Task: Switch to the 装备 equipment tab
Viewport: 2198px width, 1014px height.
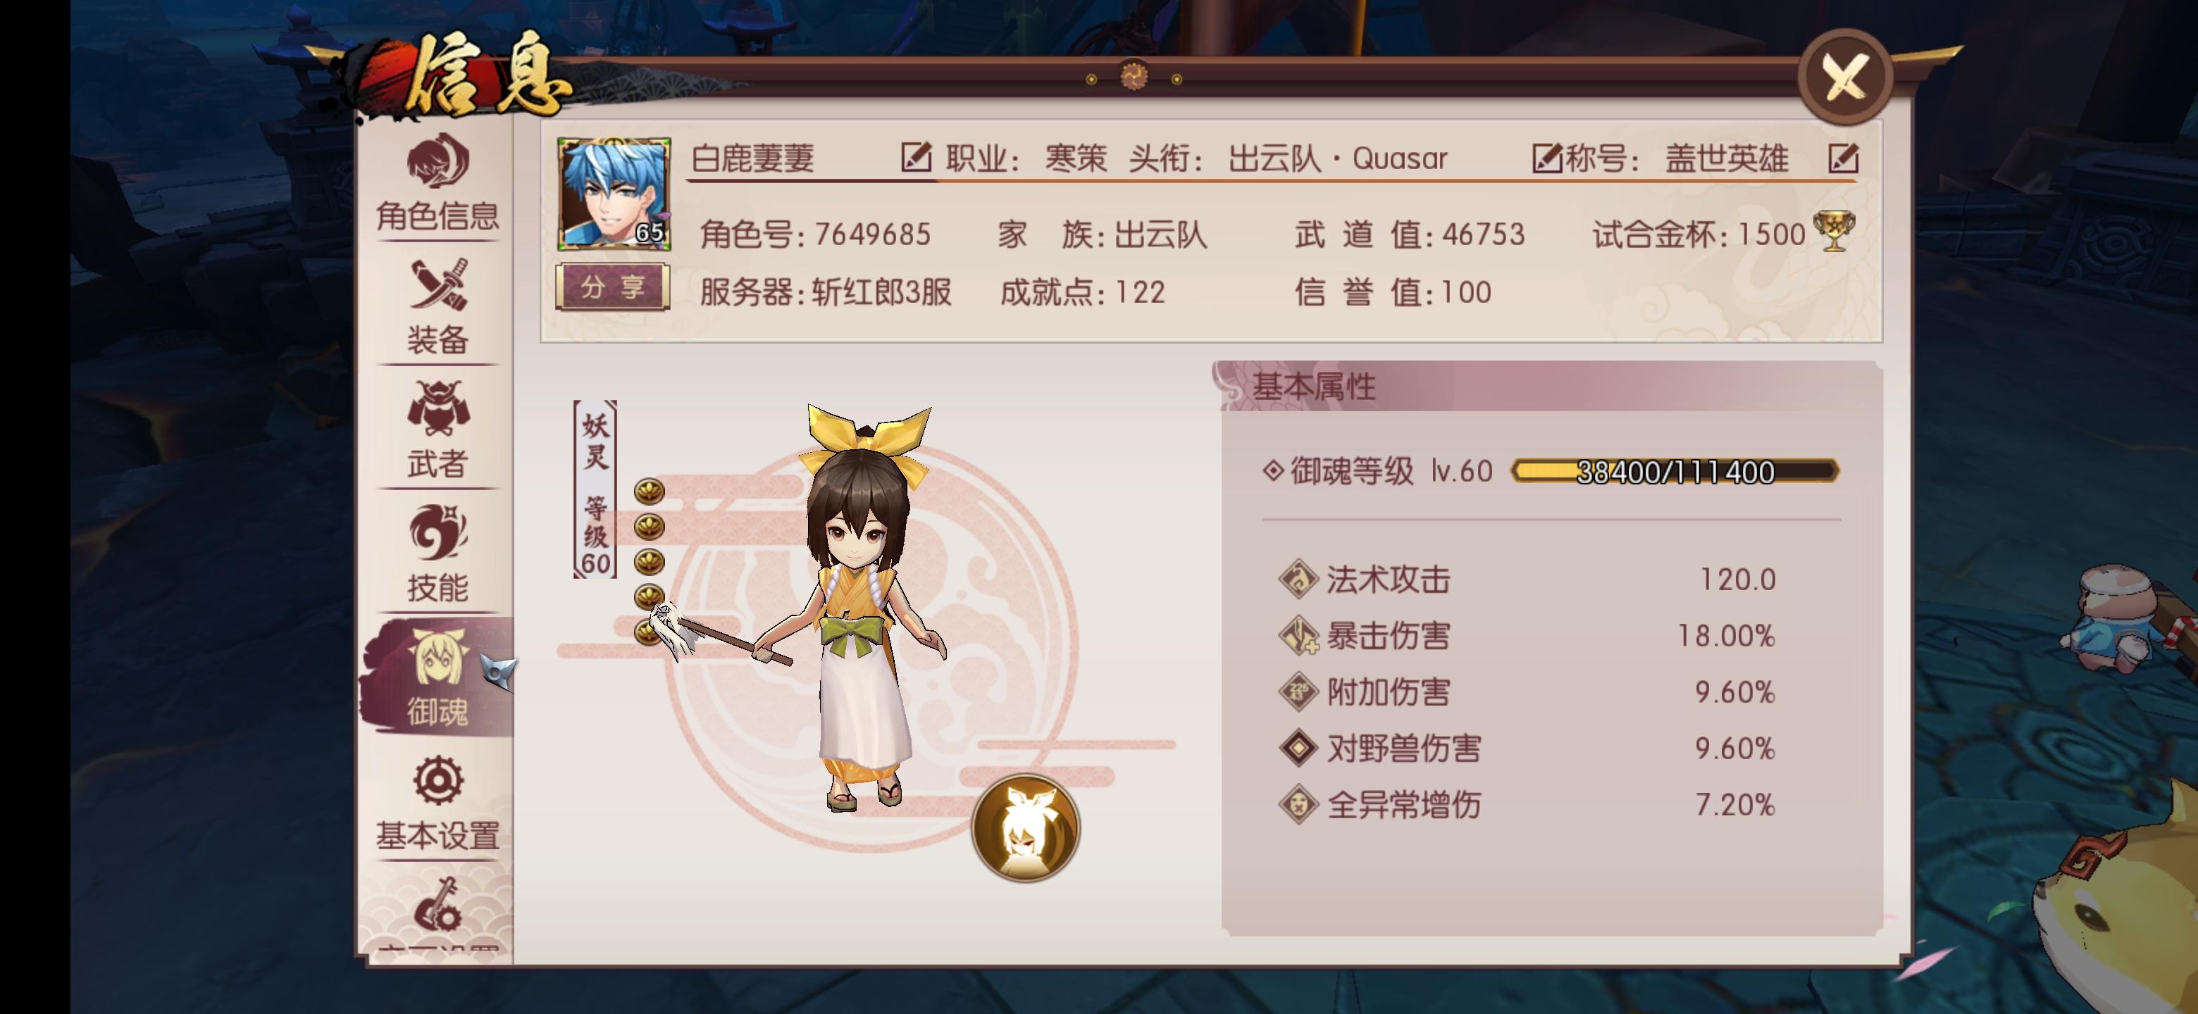Action: click(437, 307)
